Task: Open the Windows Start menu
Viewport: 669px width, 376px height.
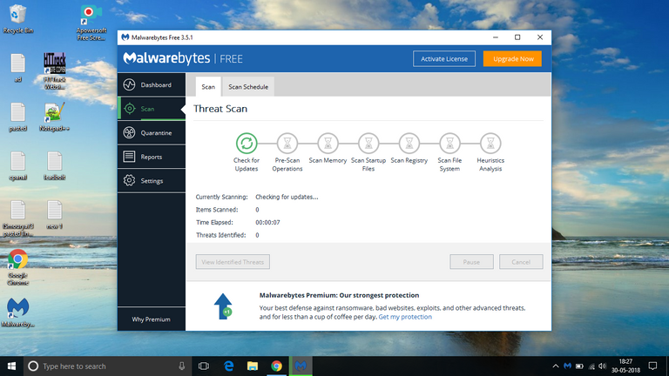Action: click(x=11, y=366)
